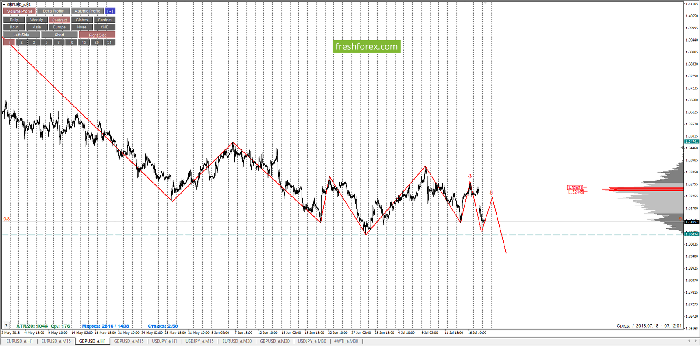700x346 pixels.
Task: Select the Hour profile period
Action: (14, 27)
